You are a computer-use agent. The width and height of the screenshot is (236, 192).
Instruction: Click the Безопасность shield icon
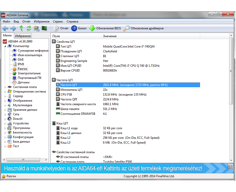pyautogui.click(x=10, y=133)
